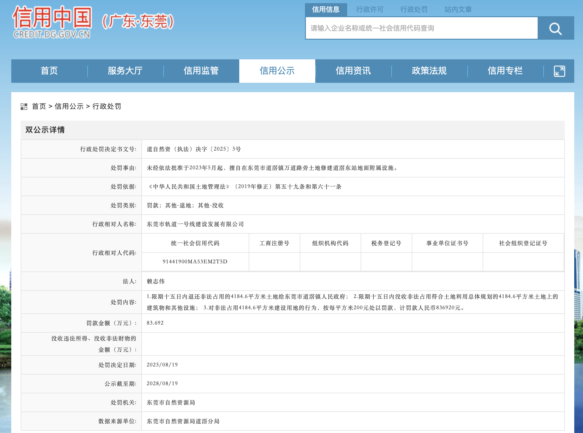Click the fullscreen expand icon in navbar
The width and height of the screenshot is (583, 433).
[559, 71]
